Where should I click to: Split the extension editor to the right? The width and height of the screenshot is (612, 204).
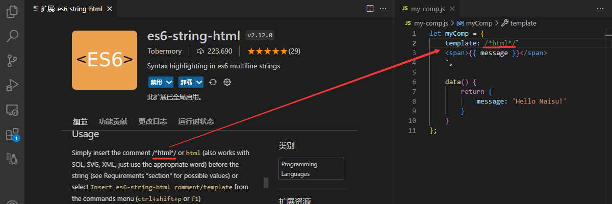pos(370,9)
